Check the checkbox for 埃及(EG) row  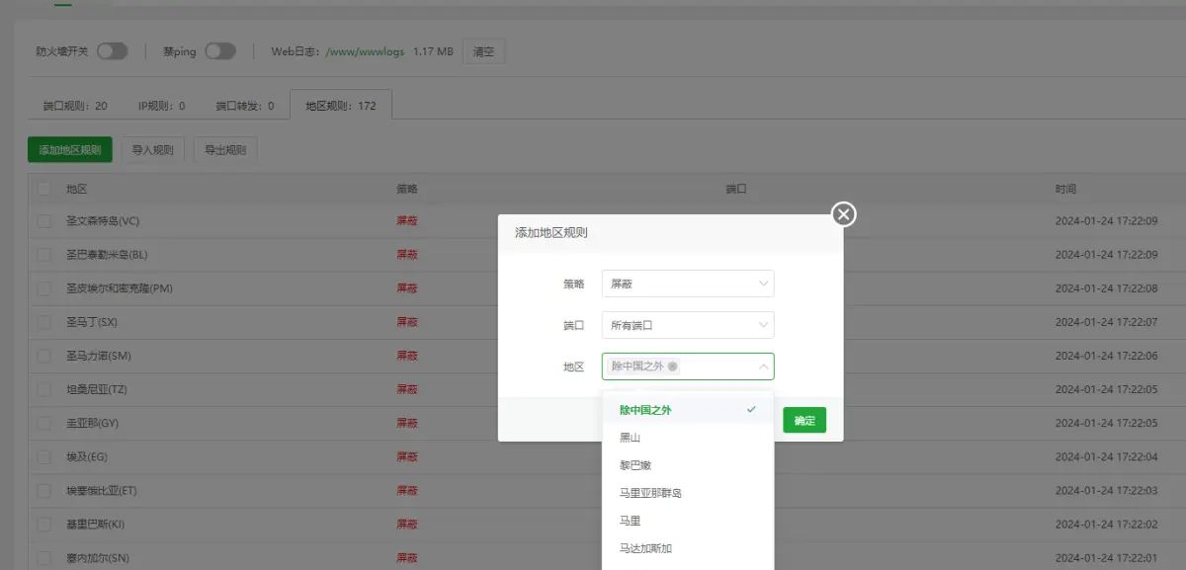pos(43,456)
